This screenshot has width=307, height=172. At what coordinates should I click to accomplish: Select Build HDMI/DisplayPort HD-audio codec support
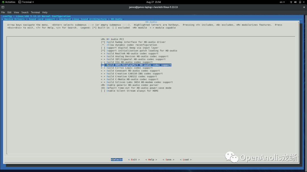136,65
